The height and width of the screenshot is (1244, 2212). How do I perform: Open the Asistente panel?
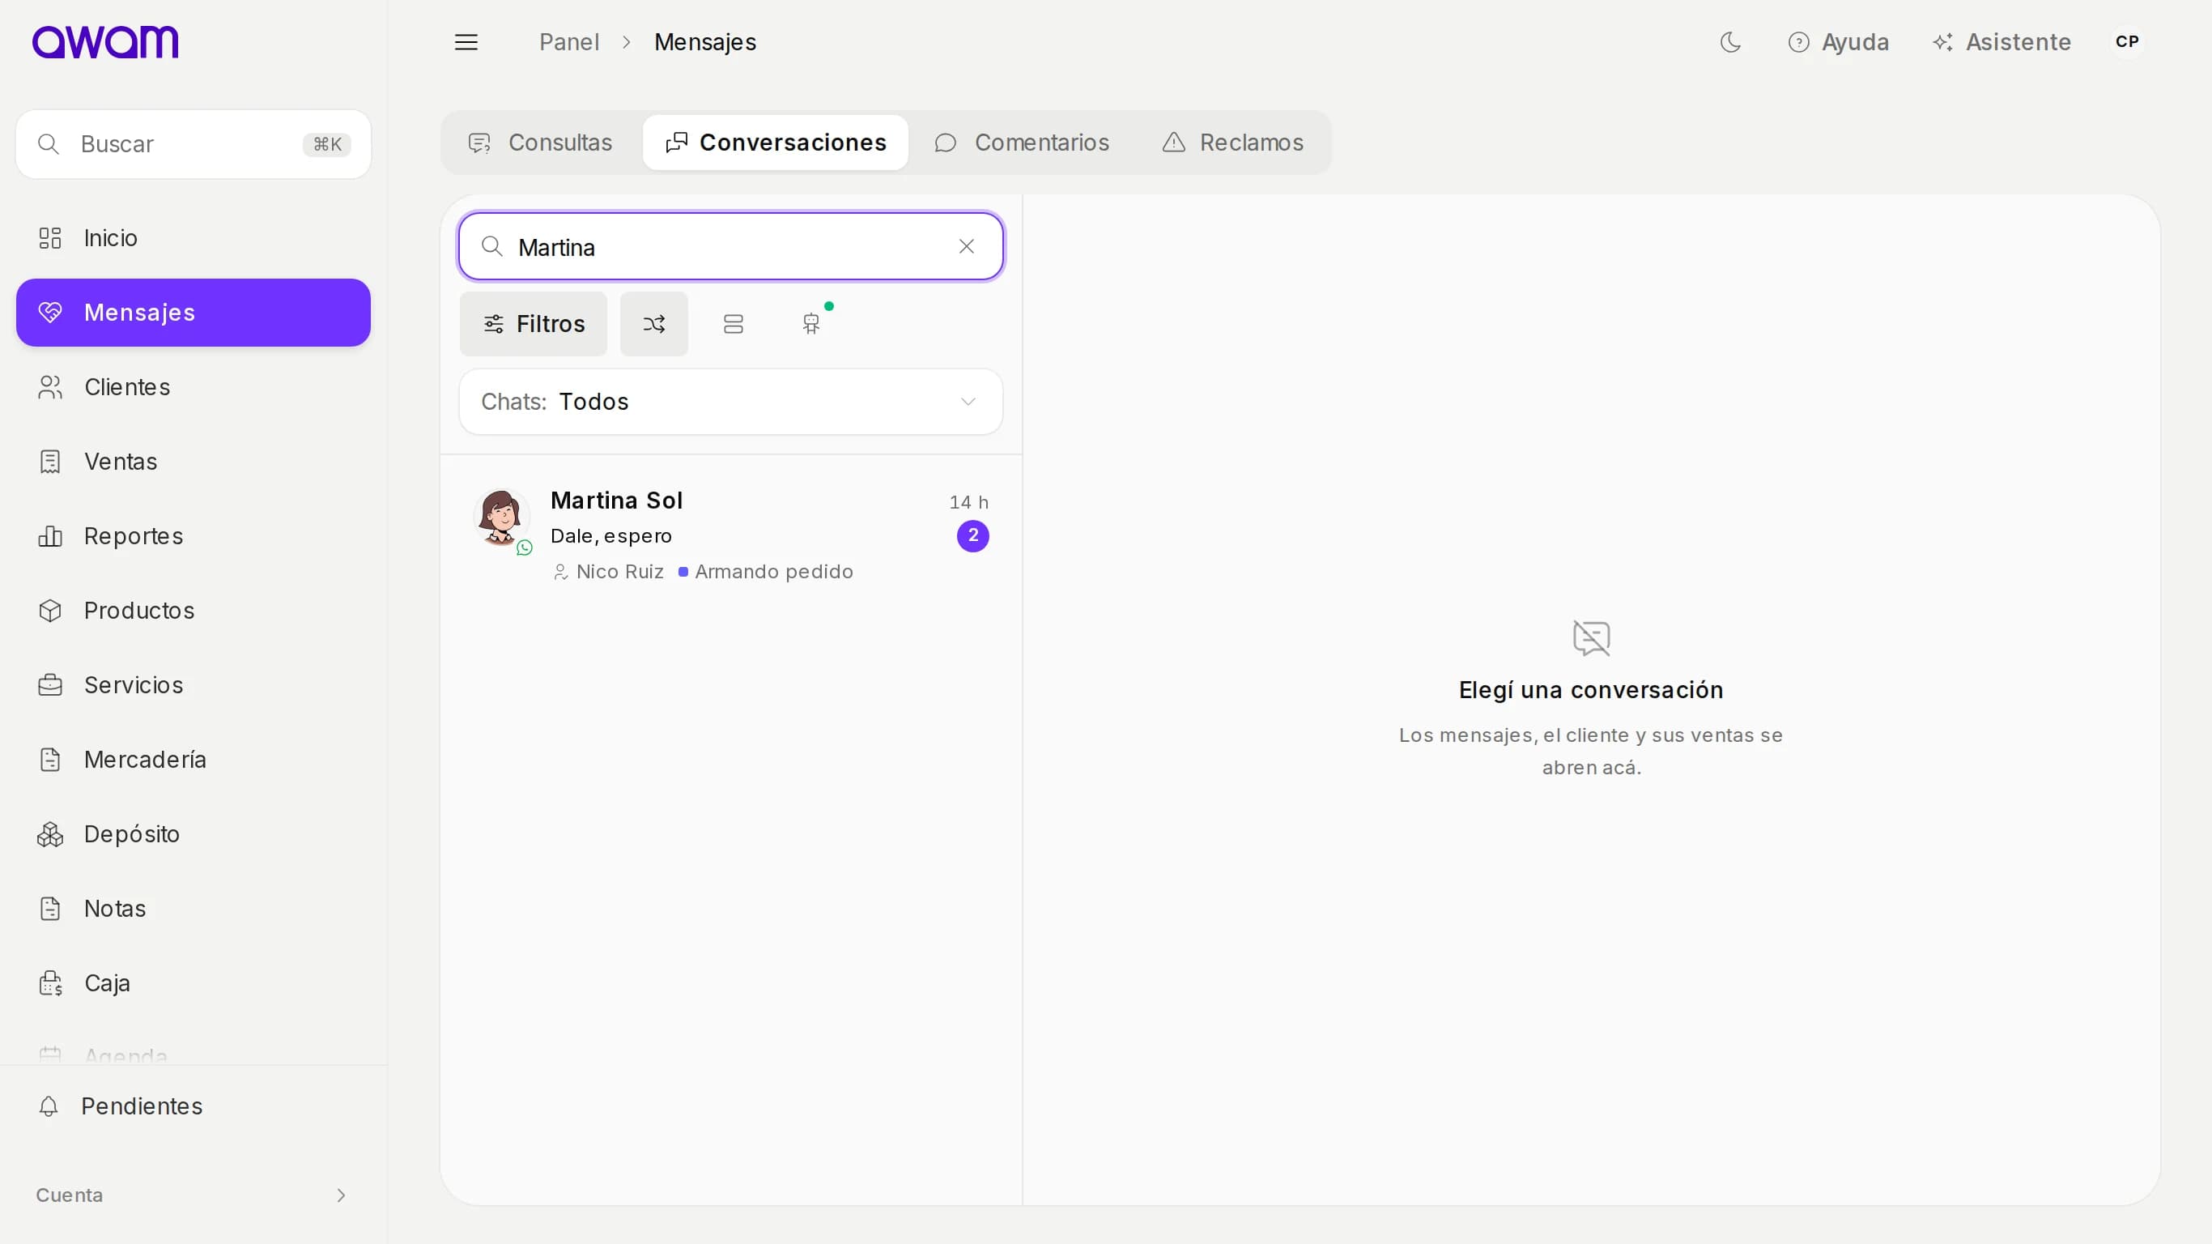[2001, 42]
